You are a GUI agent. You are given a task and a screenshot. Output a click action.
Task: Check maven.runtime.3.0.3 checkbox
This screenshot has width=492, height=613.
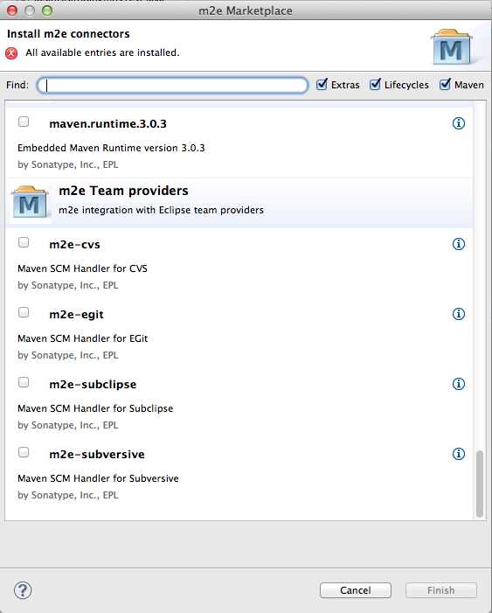click(24, 122)
